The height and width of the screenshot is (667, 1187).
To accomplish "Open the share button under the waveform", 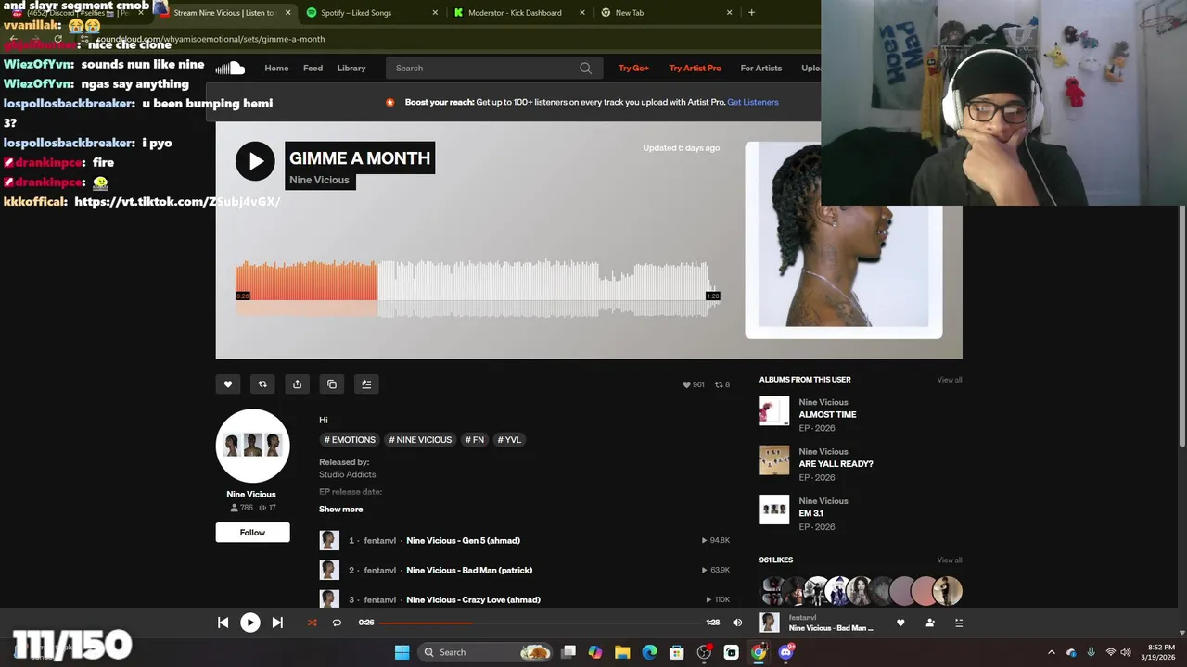I will pyautogui.click(x=297, y=384).
